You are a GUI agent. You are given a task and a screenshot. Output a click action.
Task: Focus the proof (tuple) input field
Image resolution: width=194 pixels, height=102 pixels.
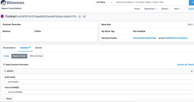click(98, 82)
